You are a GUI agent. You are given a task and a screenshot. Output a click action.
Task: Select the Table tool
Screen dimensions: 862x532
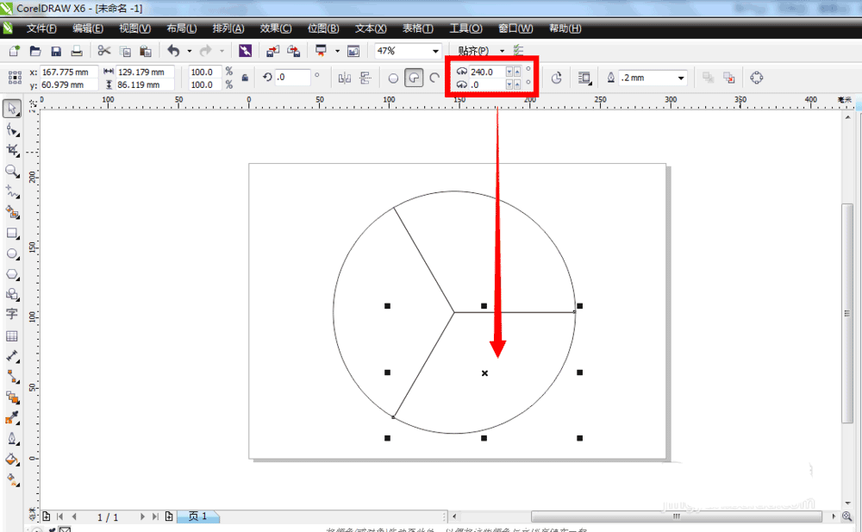[12, 335]
